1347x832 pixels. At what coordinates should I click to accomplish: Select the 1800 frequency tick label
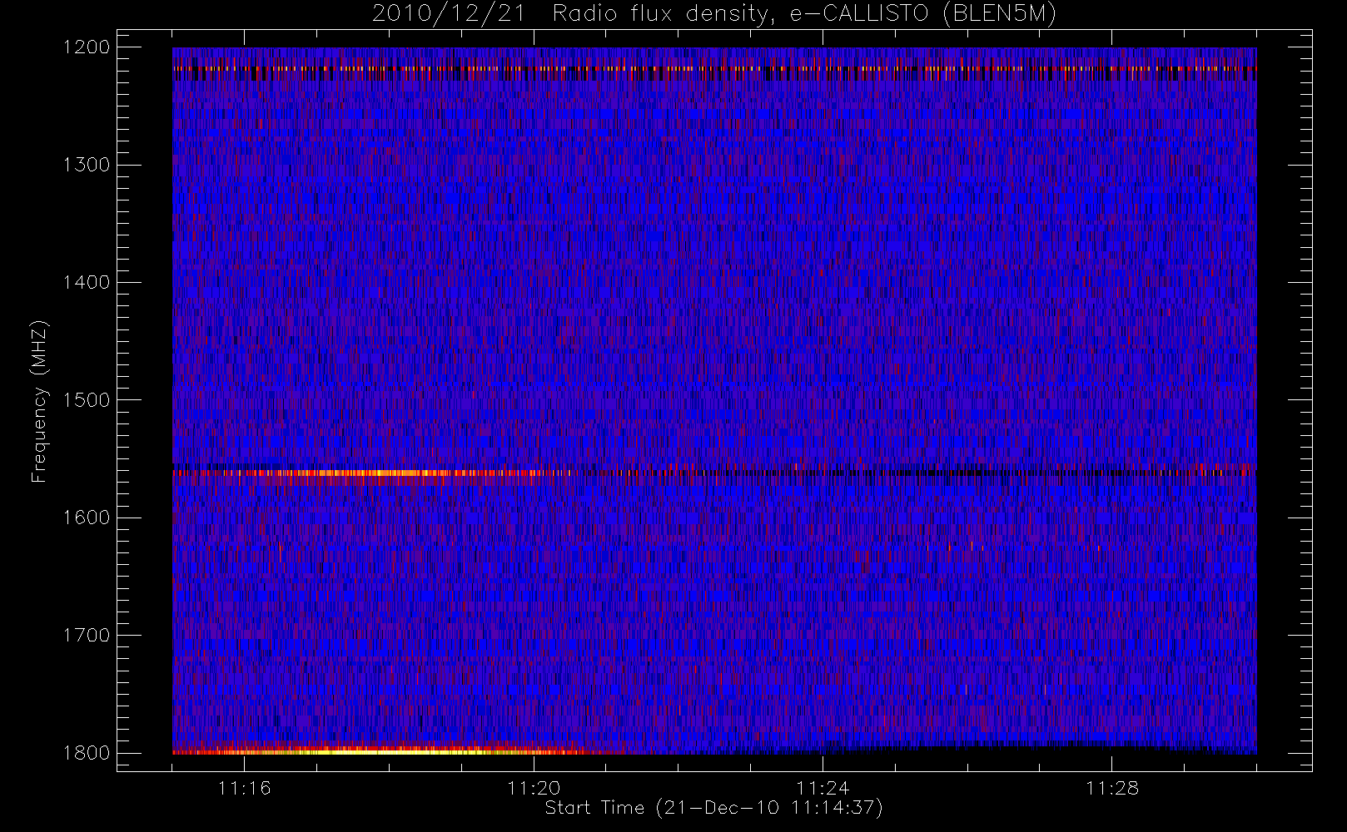[x=87, y=753]
